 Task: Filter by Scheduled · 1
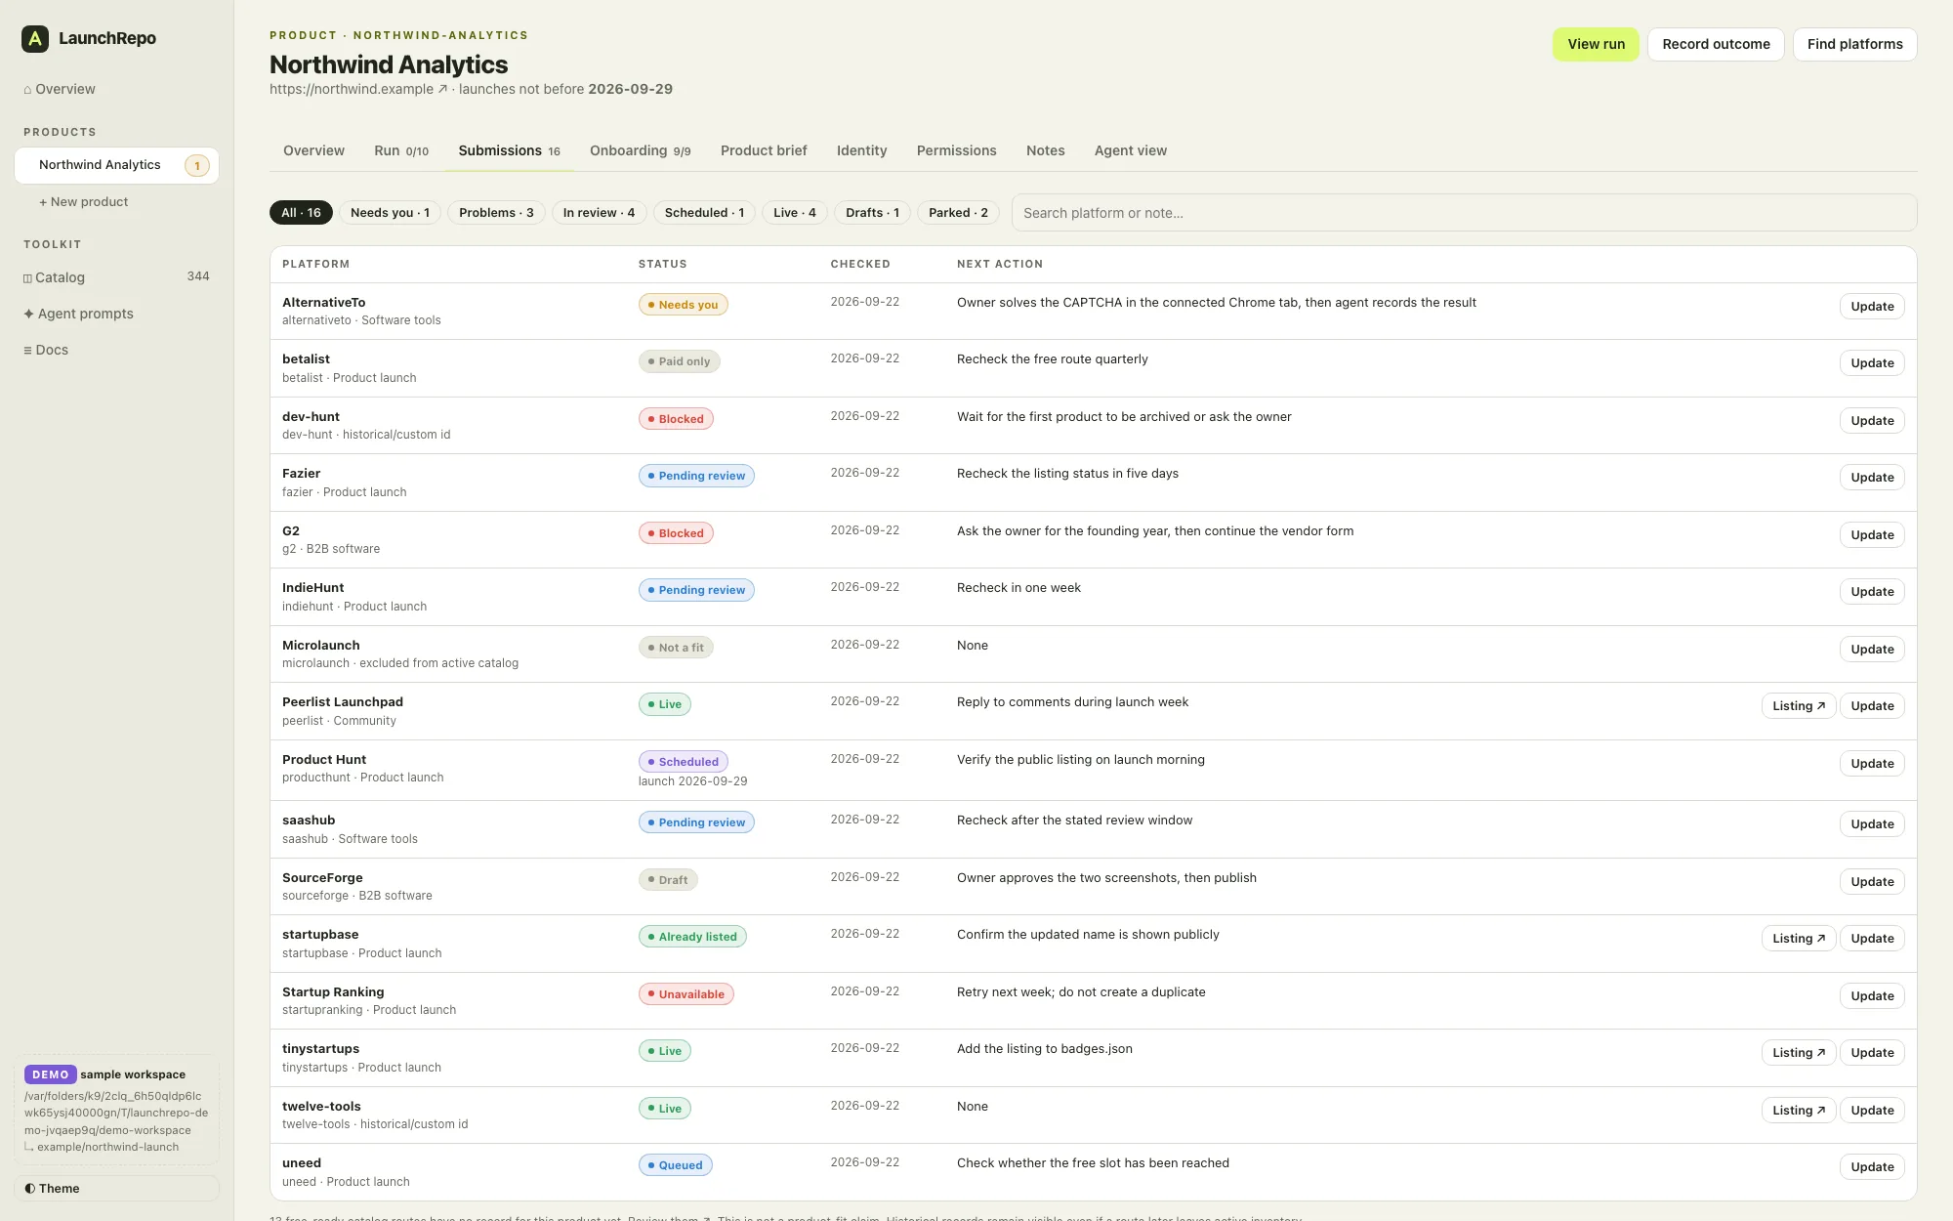tap(704, 213)
